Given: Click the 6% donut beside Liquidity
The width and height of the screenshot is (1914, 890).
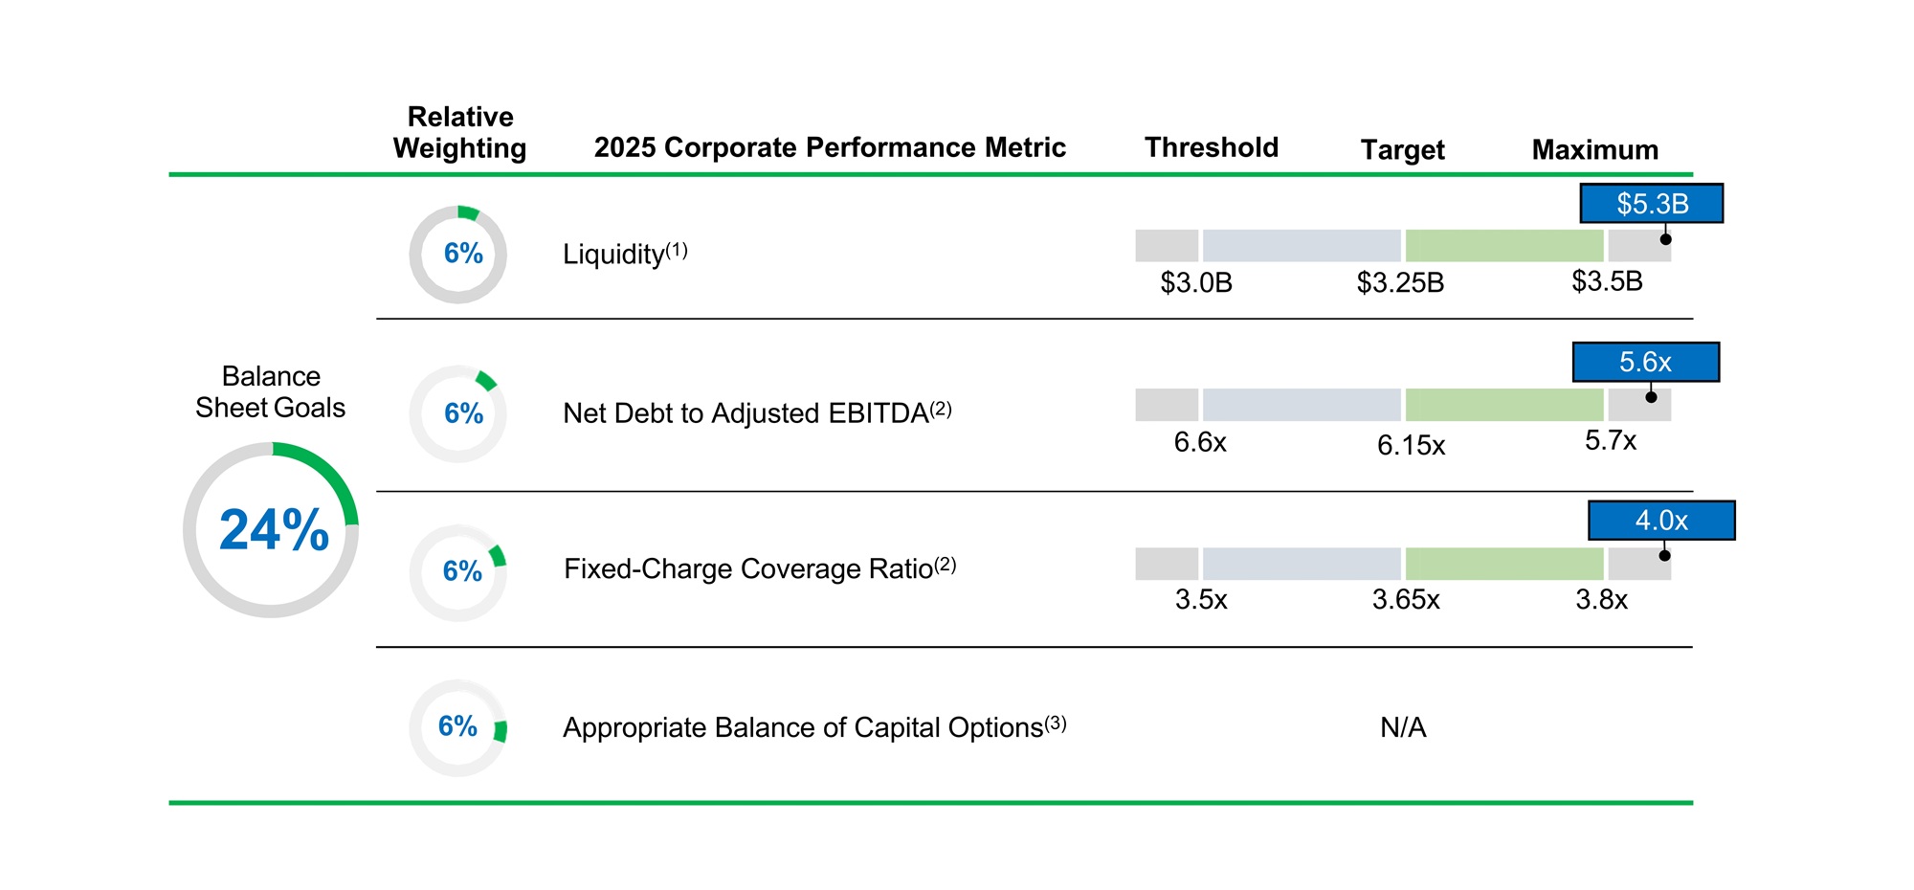Looking at the screenshot, I should coord(458,255).
